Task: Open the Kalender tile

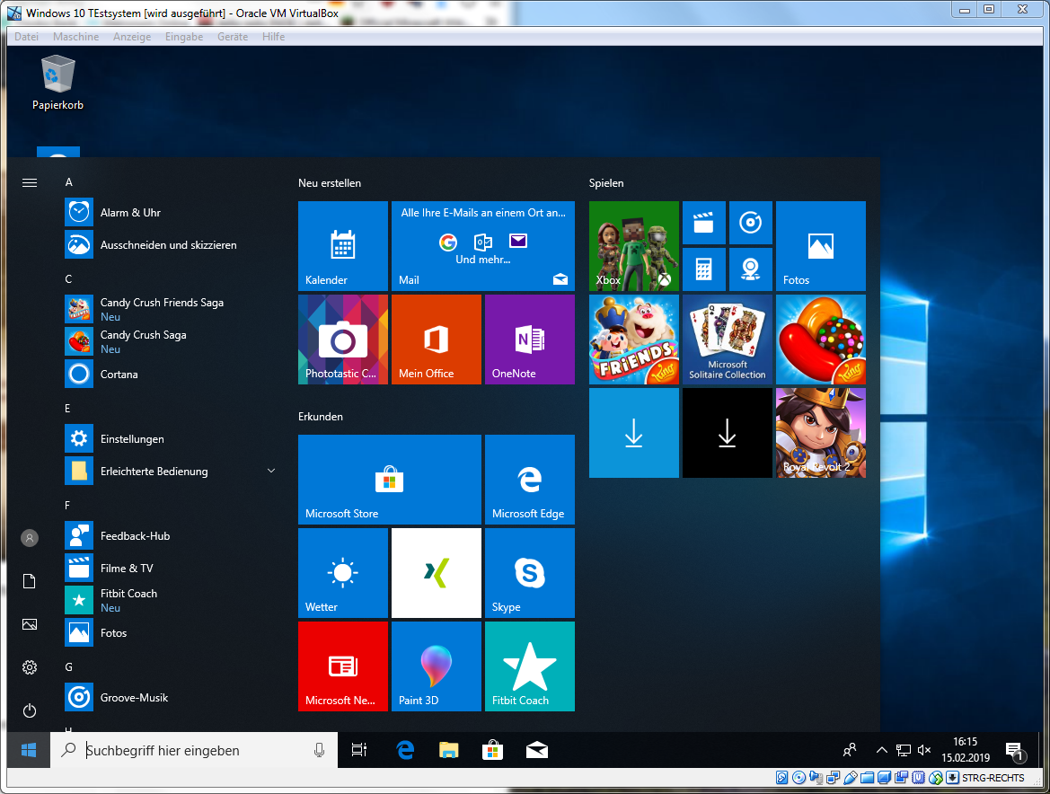Action: (x=342, y=246)
